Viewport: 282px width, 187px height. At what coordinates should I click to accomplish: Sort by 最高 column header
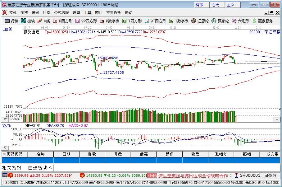click(144, 154)
